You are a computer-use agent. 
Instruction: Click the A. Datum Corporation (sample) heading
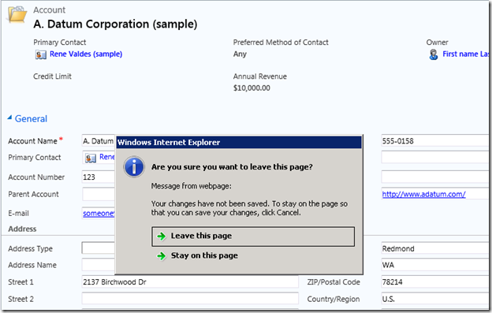pyautogui.click(x=115, y=24)
